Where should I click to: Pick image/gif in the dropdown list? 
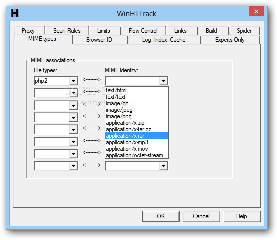click(x=137, y=103)
